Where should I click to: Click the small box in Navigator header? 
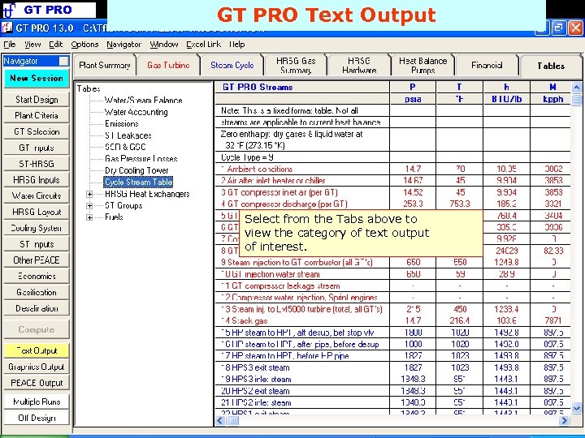64,61
